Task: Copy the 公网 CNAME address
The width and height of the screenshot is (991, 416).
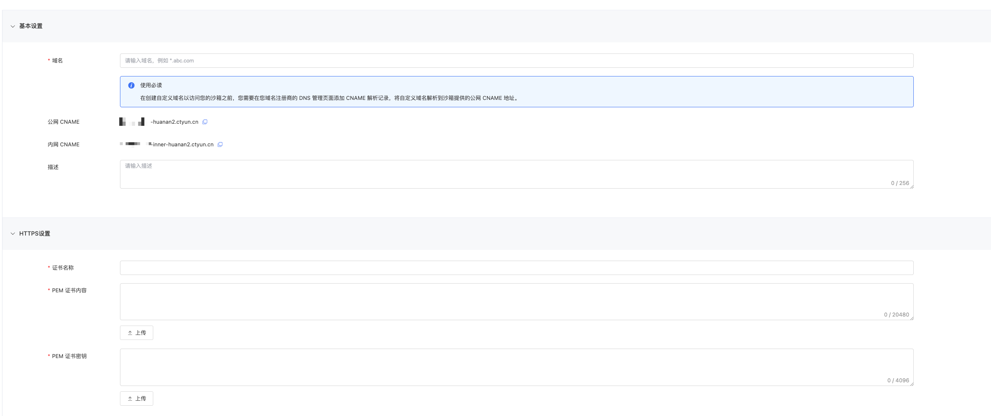Action: tap(205, 122)
